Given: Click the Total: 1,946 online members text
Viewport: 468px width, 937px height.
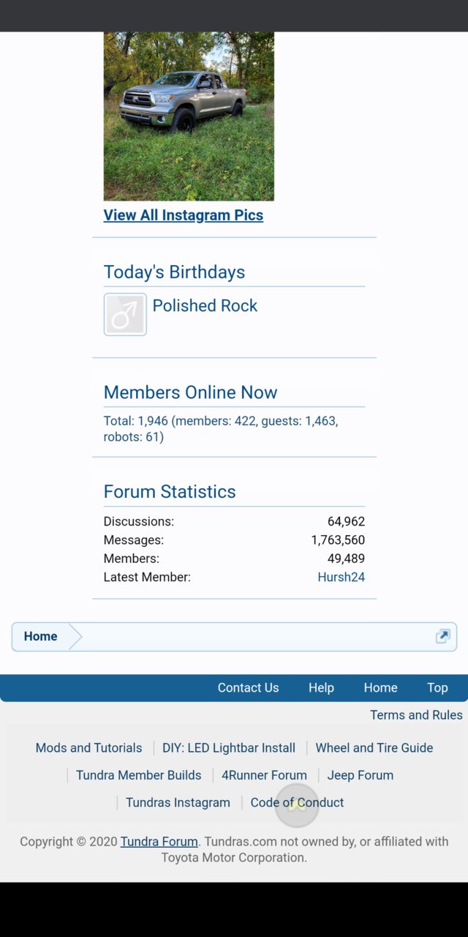Looking at the screenshot, I should point(221,429).
